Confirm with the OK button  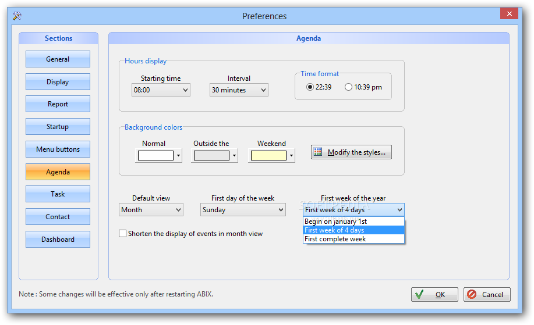pyautogui.click(x=434, y=294)
